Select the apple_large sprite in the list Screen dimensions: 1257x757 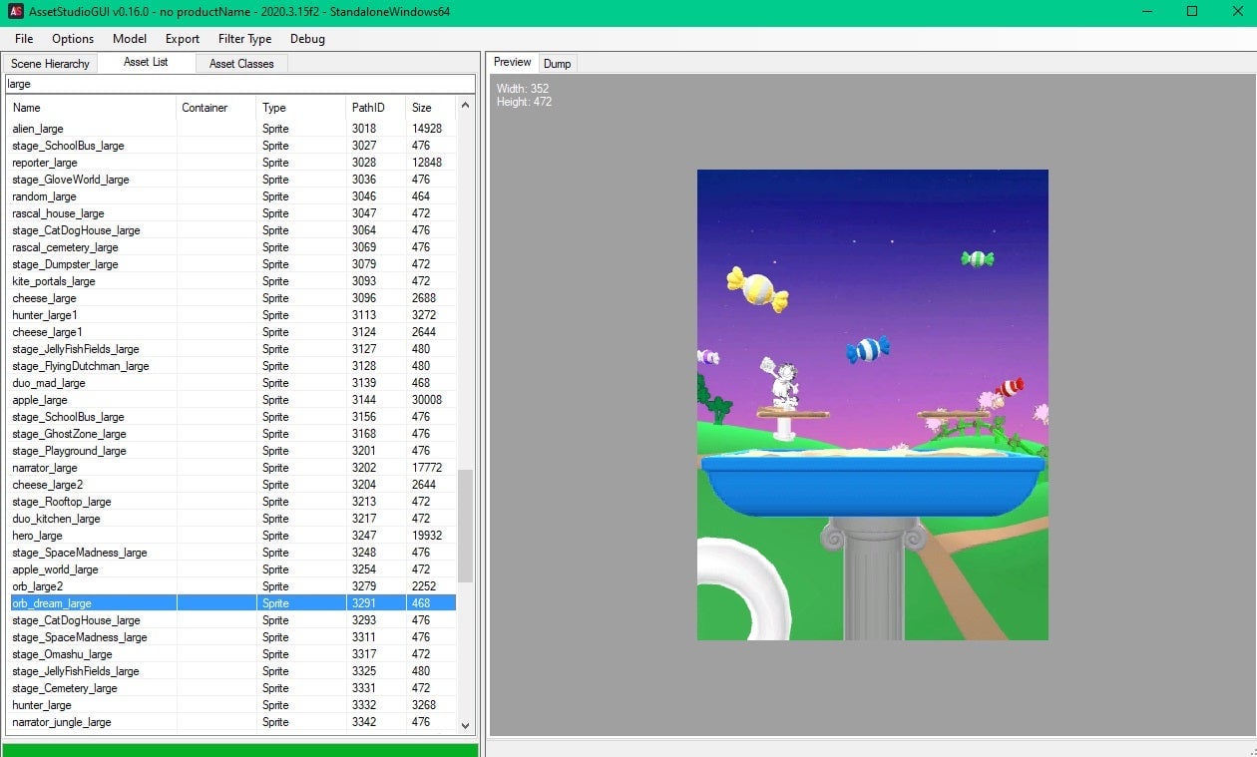pyautogui.click(x=90, y=400)
